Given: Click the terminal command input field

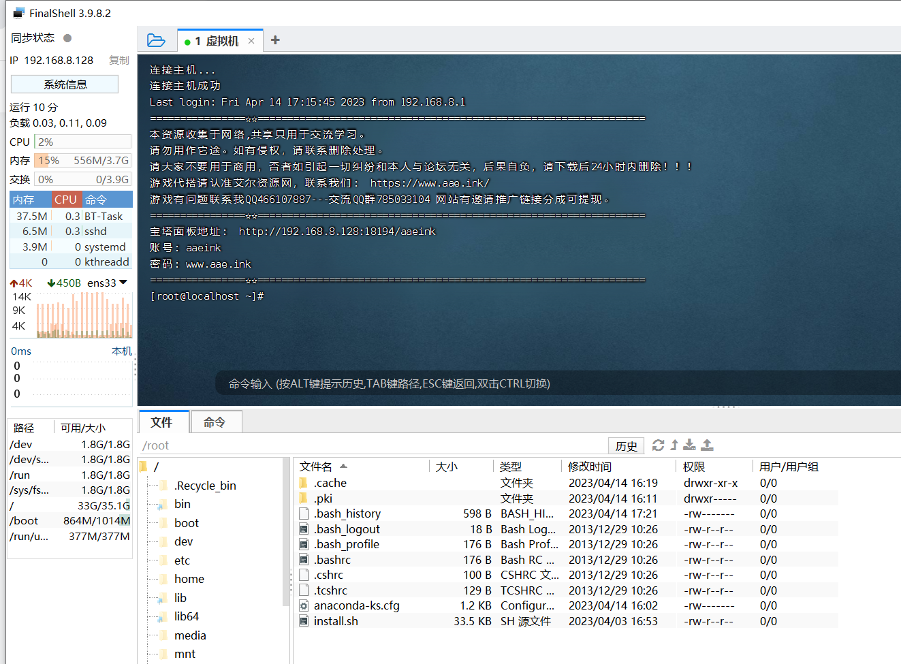Looking at the screenshot, I should (449, 383).
